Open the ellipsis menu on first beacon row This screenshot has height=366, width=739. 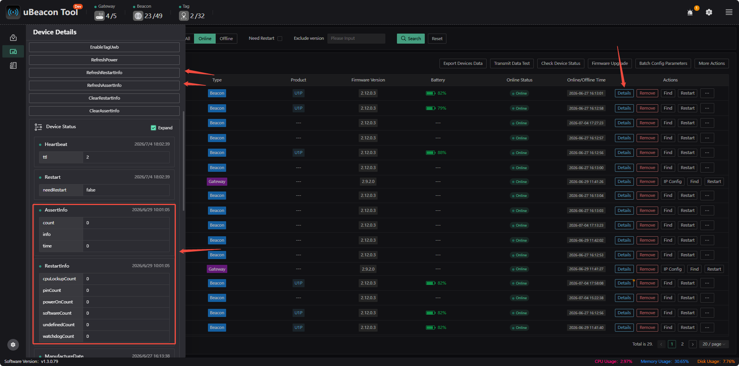coord(707,93)
